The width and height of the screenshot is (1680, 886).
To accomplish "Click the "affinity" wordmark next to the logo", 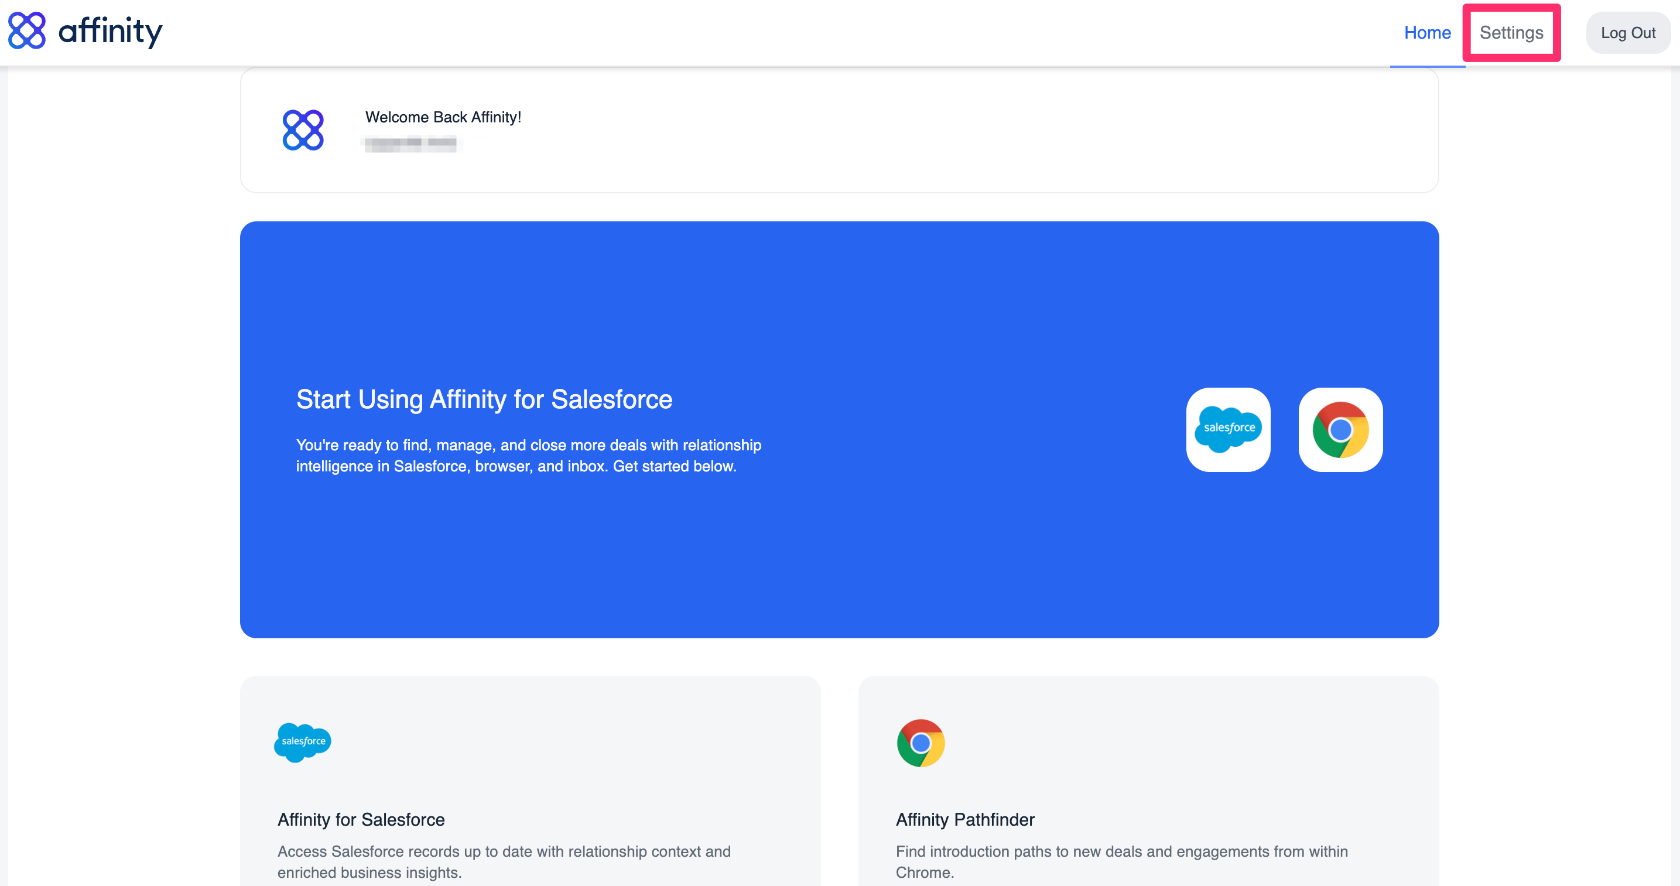I will pos(111,30).
